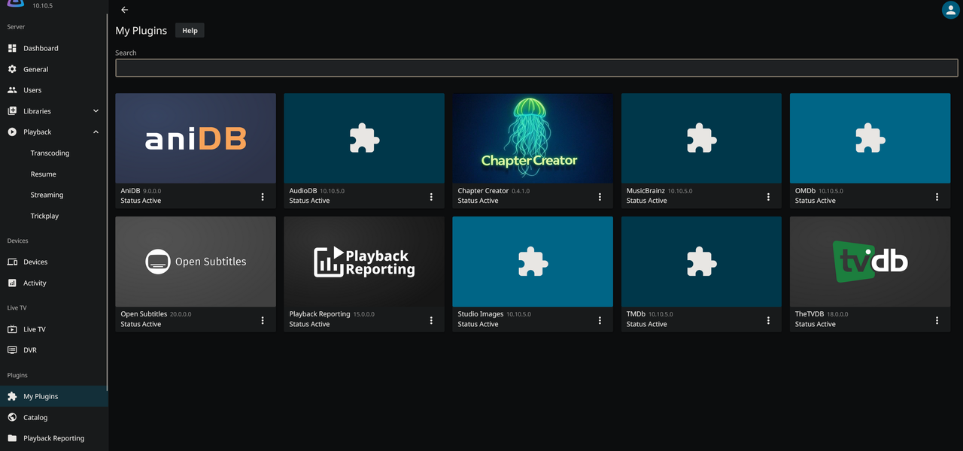Click the TheTVDB logo thumbnail
The height and width of the screenshot is (451, 963).
pyautogui.click(x=870, y=262)
